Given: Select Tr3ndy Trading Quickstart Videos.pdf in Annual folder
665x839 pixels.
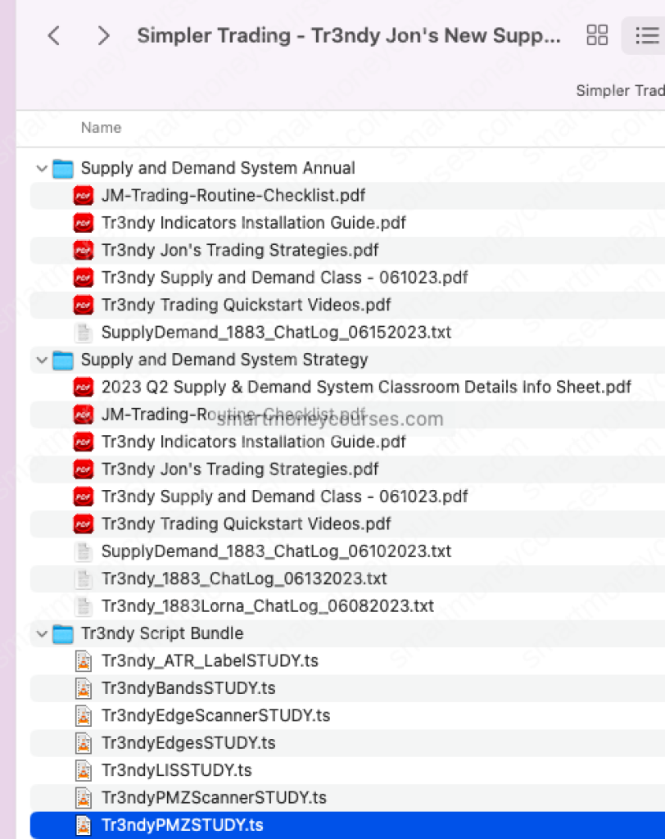Looking at the screenshot, I should click(246, 305).
